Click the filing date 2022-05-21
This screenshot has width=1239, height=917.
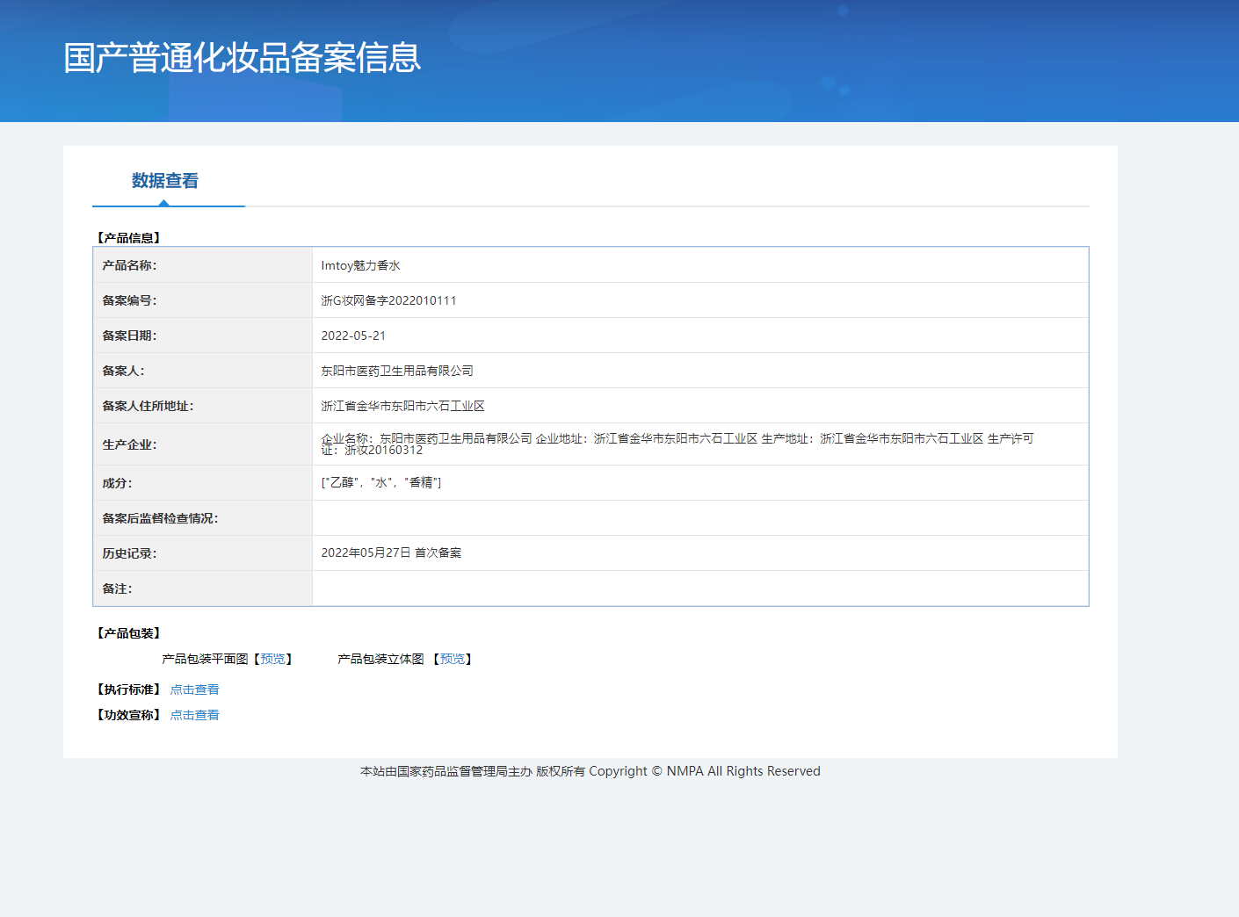353,336
